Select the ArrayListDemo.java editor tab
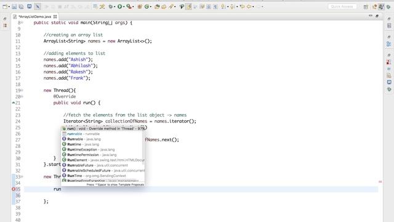Screen dimensions: 394x222 [34, 17]
